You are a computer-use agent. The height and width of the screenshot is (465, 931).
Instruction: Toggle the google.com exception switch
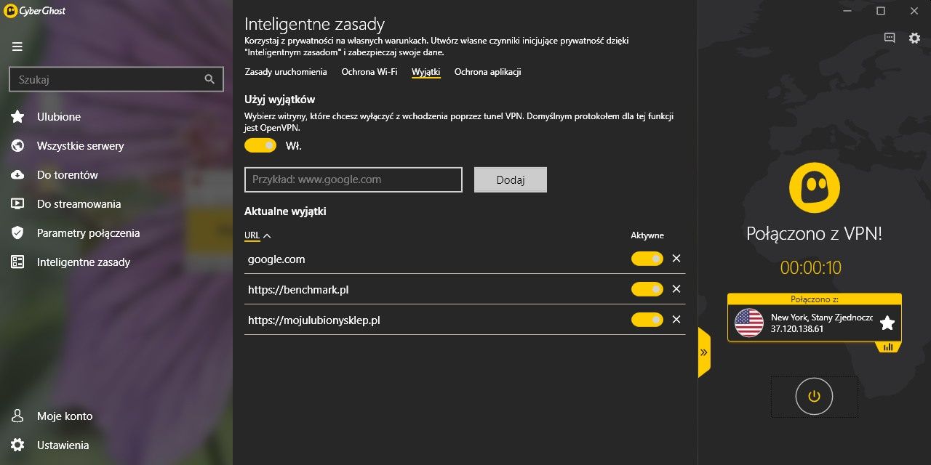(647, 259)
